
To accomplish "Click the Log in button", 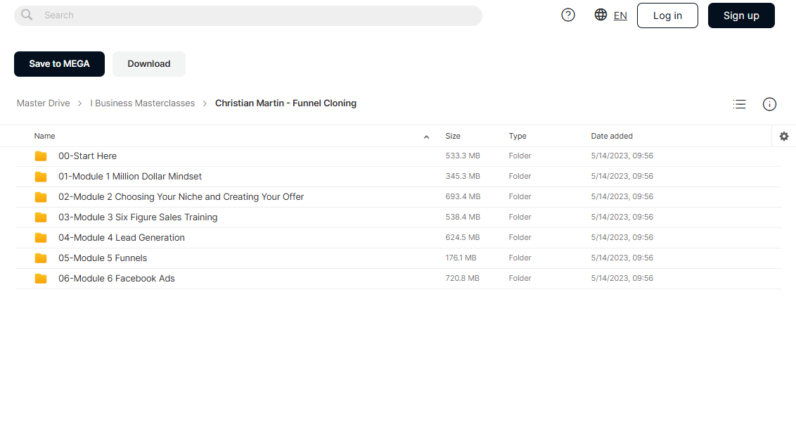I will click(x=667, y=15).
